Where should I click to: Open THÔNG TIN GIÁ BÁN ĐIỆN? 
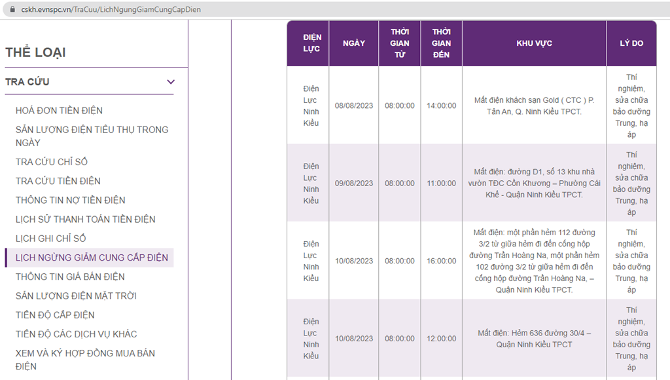click(x=70, y=277)
